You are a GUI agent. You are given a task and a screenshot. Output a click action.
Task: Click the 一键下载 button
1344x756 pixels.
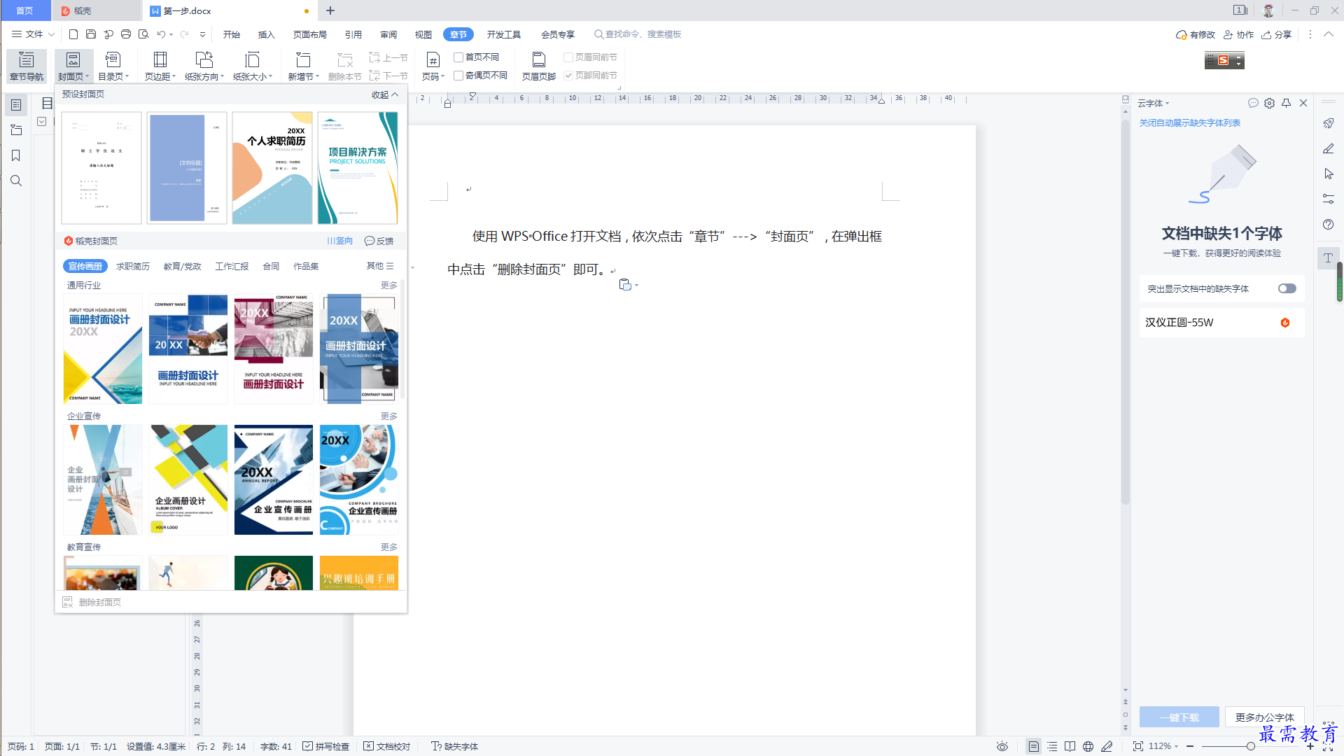coord(1179,717)
